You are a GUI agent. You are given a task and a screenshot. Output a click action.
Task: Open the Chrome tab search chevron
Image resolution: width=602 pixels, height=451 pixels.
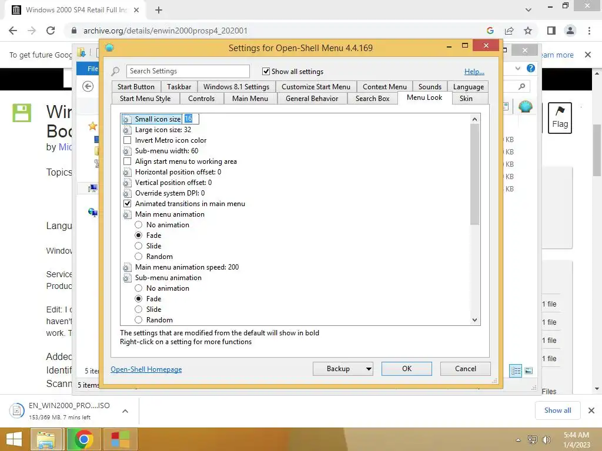529,10
